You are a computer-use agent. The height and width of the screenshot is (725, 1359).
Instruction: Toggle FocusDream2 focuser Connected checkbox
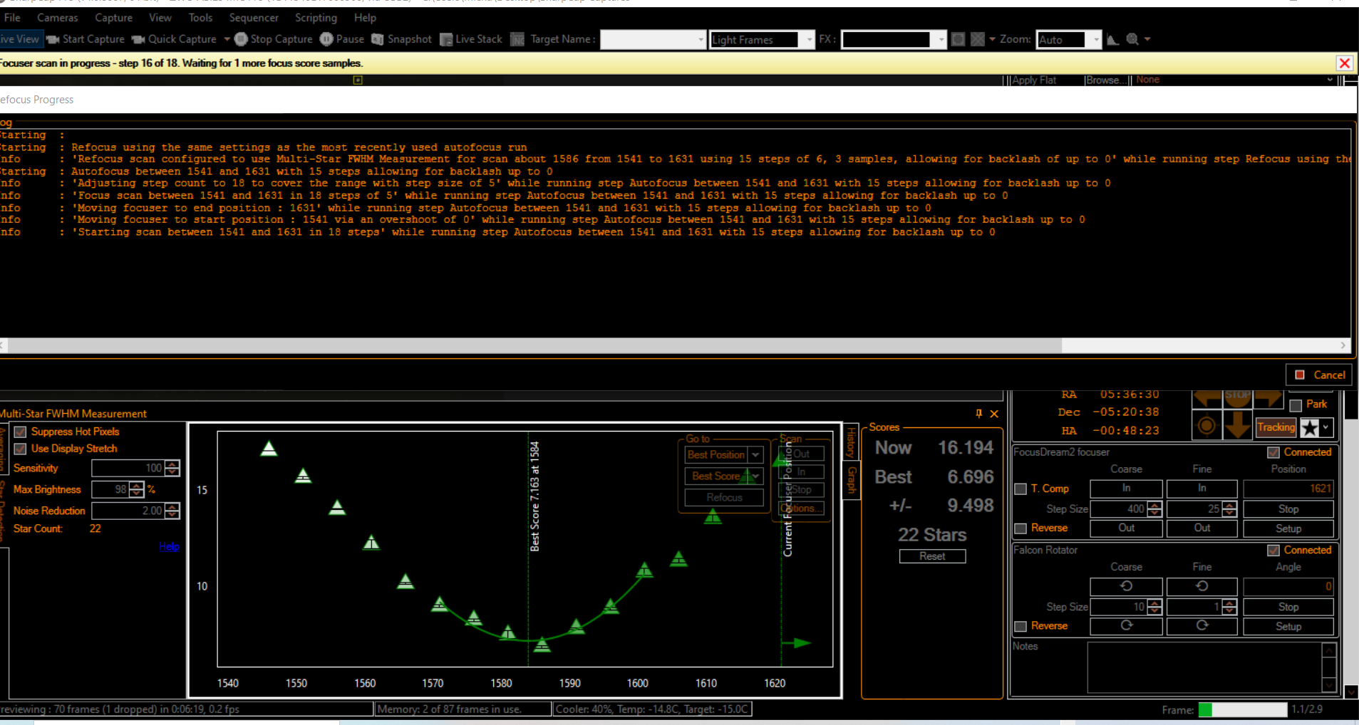1273,452
